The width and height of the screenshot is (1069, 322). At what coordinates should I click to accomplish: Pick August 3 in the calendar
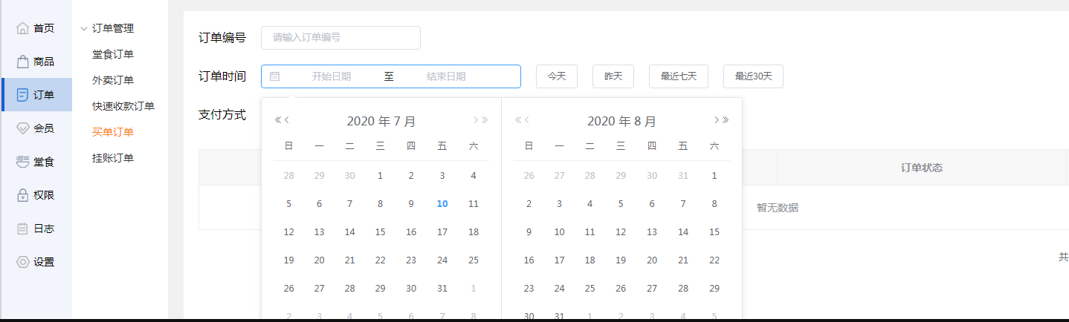click(x=559, y=204)
